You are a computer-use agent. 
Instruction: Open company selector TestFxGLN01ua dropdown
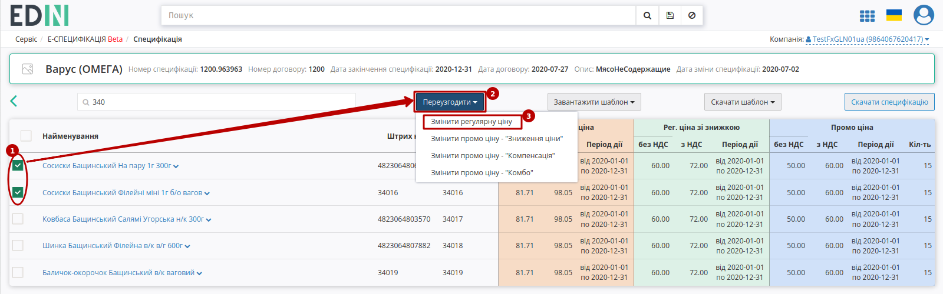pos(868,39)
